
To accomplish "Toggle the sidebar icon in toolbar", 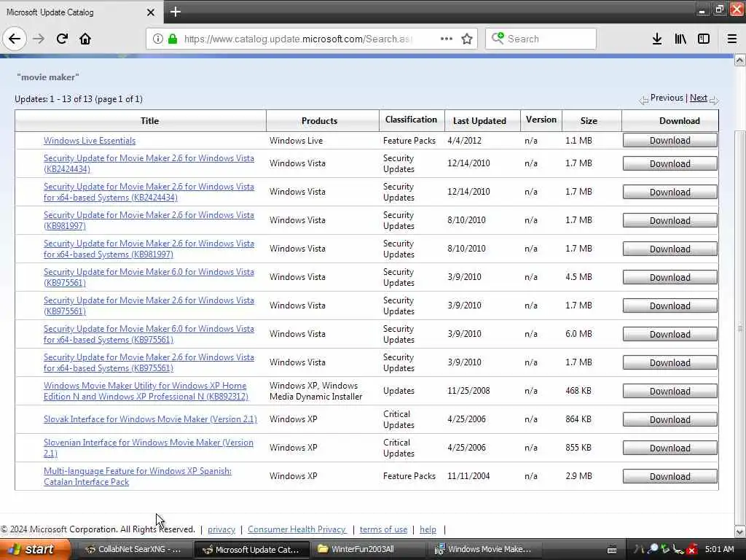I will click(x=704, y=39).
